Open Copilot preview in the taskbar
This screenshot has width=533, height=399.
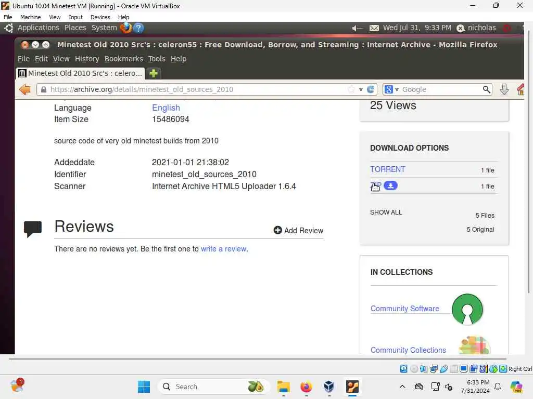[516, 387]
